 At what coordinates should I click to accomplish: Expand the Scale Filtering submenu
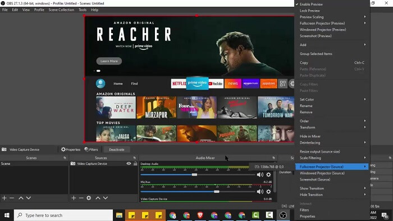tap(332, 158)
